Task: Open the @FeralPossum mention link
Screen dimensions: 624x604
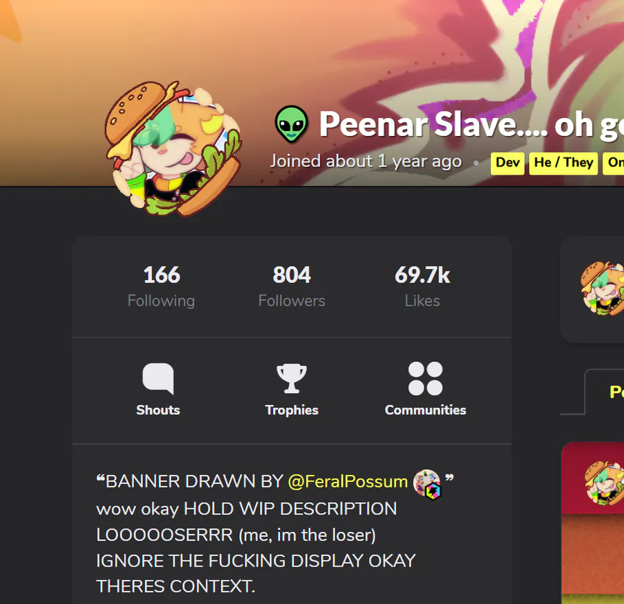Action: click(348, 481)
